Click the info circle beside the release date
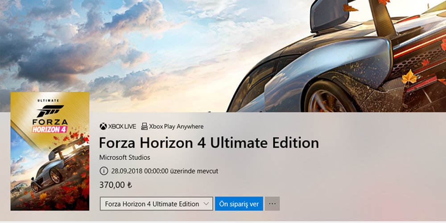446x223 pixels. [x=104, y=171]
